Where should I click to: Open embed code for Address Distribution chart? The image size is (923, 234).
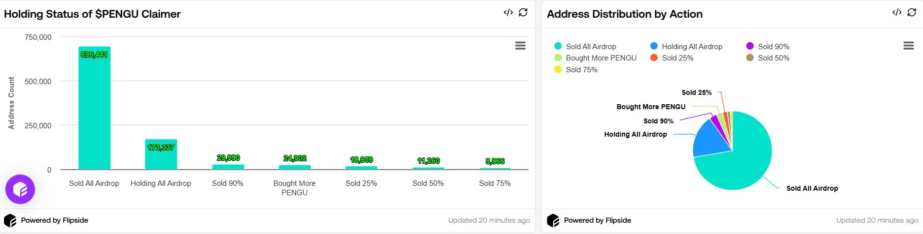[x=896, y=13]
